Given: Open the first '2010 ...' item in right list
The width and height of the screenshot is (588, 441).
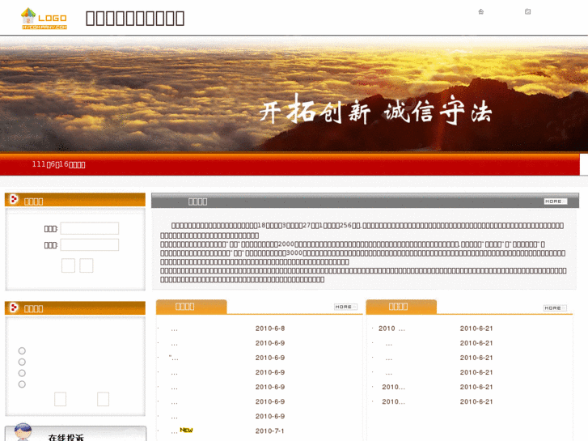Looking at the screenshot, I should coord(392,329).
